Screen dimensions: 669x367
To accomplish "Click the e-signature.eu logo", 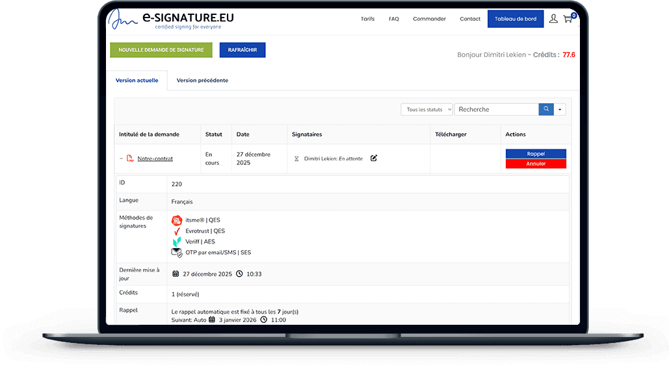I will [173, 19].
